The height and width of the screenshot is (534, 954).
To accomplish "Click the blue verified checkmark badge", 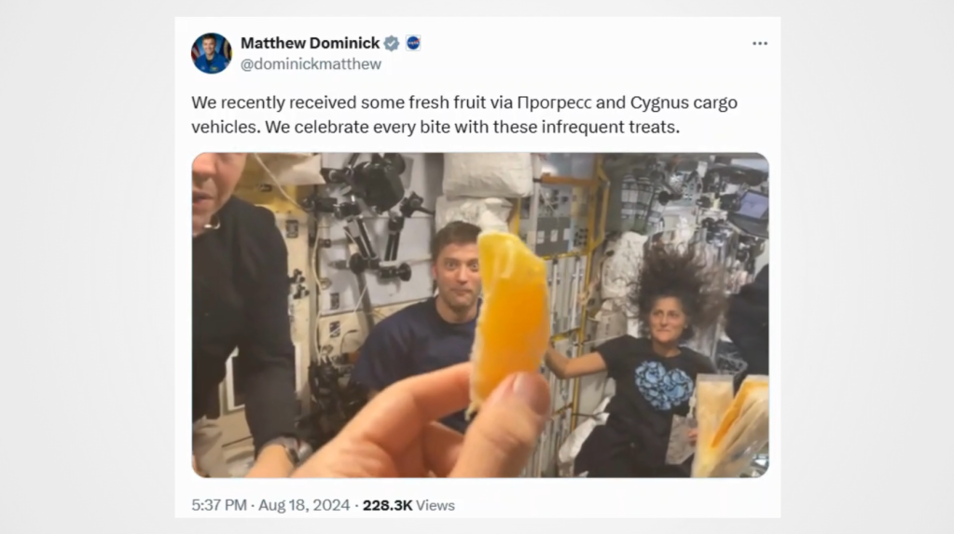I will click(x=392, y=43).
